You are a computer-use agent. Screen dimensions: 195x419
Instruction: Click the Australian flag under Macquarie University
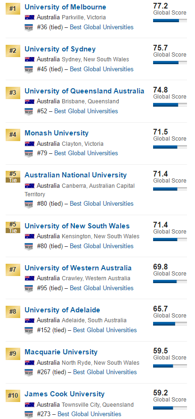(30, 363)
